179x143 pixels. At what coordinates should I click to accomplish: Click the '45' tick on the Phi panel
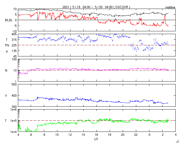[15, 56]
